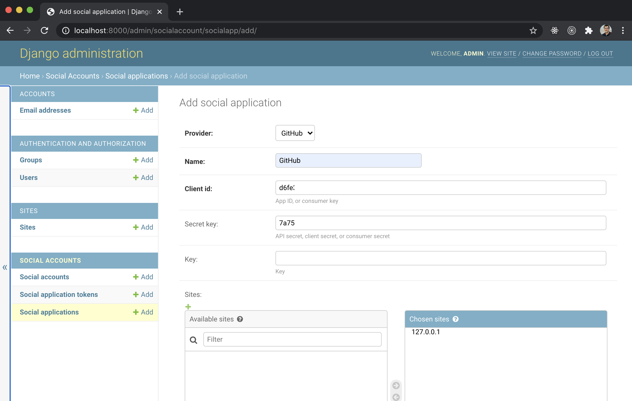Click Add next to Social application tokens

pos(143,294)
